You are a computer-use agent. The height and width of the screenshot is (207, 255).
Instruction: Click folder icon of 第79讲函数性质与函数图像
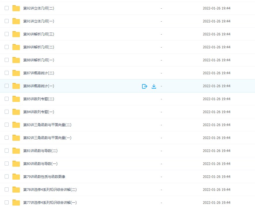[x=16, y=176]
